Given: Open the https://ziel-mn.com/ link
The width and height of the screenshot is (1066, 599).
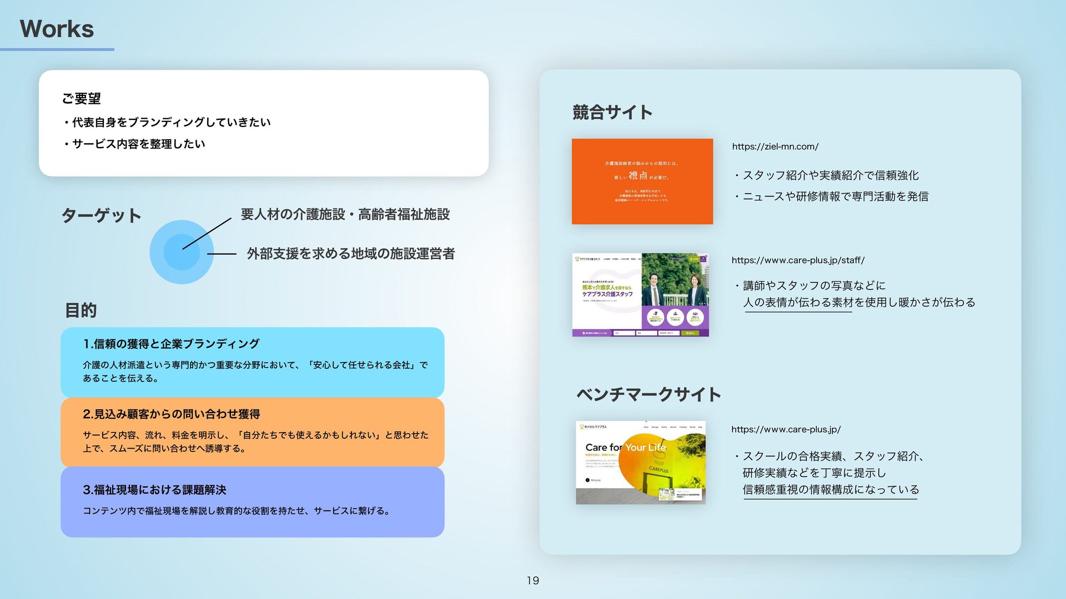Looking at the screenshot, I should (x=775, y=146).
